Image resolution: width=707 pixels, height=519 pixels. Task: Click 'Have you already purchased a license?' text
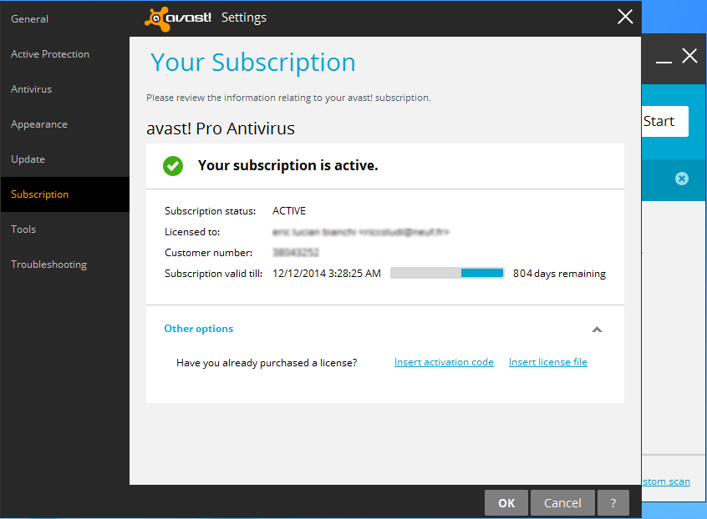click(x=267, y=363)
